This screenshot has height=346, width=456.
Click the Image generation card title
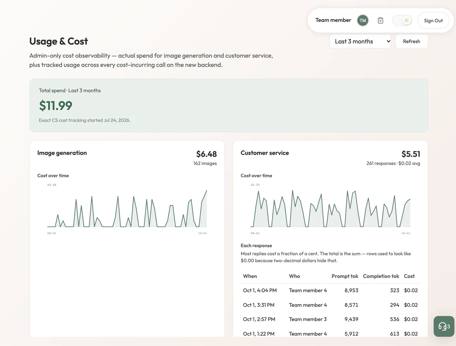pyautogui.click(x=62, y=153)
